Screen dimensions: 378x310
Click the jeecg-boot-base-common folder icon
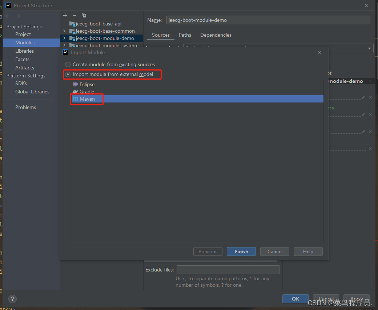tap(72, 31)
